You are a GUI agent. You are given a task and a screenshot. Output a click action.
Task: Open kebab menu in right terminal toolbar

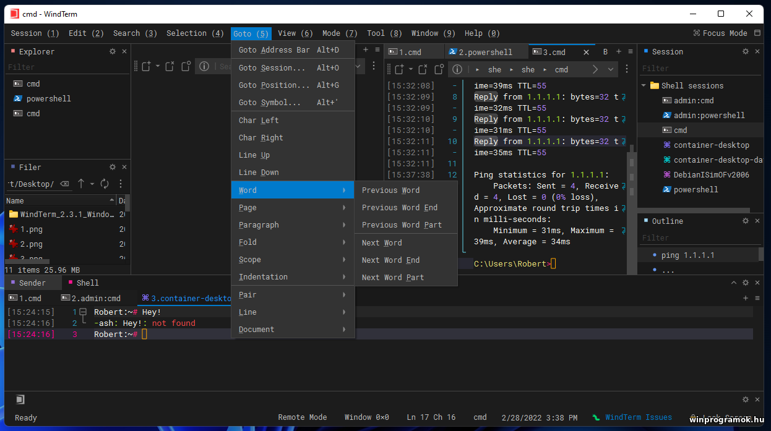[627, 69]
